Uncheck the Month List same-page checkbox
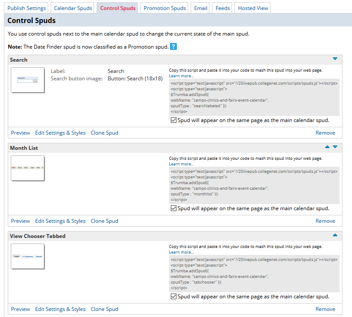 tap(173, 208)
